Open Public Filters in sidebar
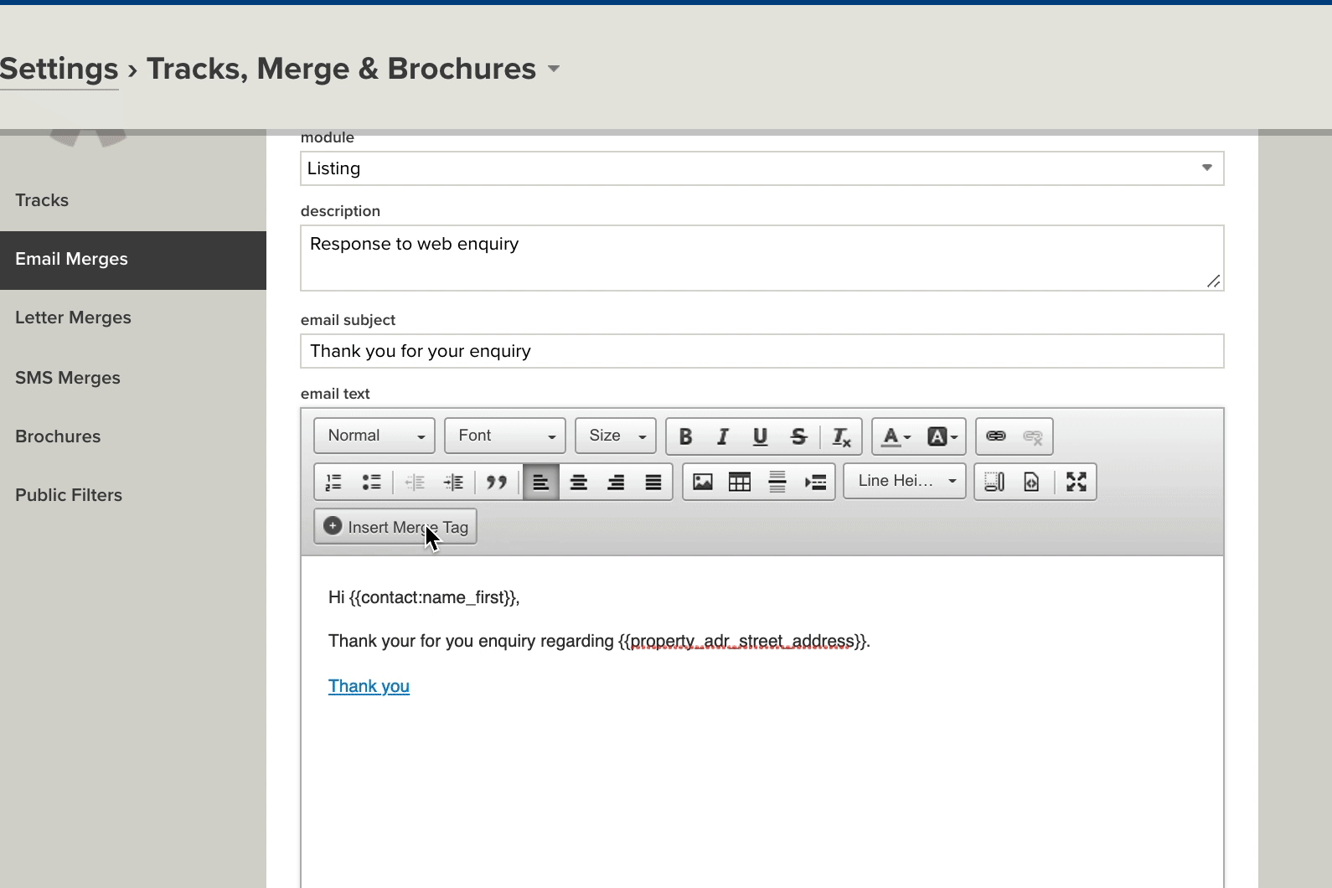Viewport: 1332px width, 888px height. pyautogui.click(x=69, y=495)
